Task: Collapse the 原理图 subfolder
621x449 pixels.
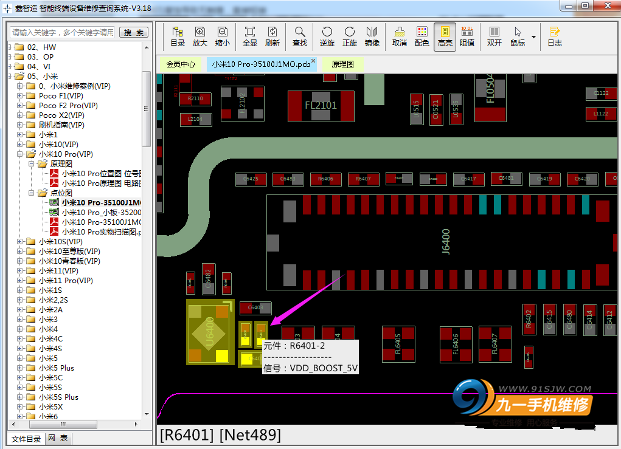Action: pyautogui.click(x=31, y=164)
